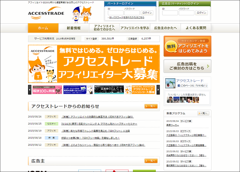Screen dimensions: 240x172
Task: Open the アクセストレード Facebook page link
Action: 190,80
